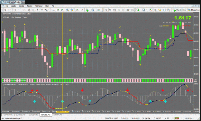Switch to the GBPUSD,H1 chart tab
Viewport: 201px width, 121px height.
(8, 115)
